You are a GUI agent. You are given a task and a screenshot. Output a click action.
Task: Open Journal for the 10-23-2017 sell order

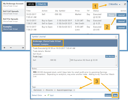[x=121, y=15]
